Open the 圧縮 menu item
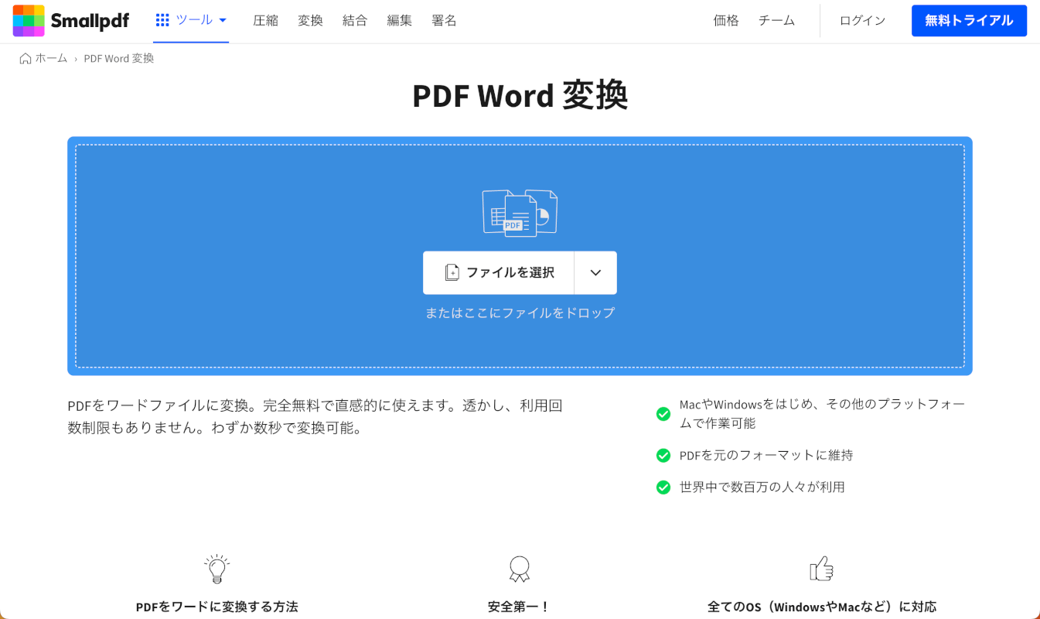This screenshot has width=1040, height=619. click(x=265, y=21)
